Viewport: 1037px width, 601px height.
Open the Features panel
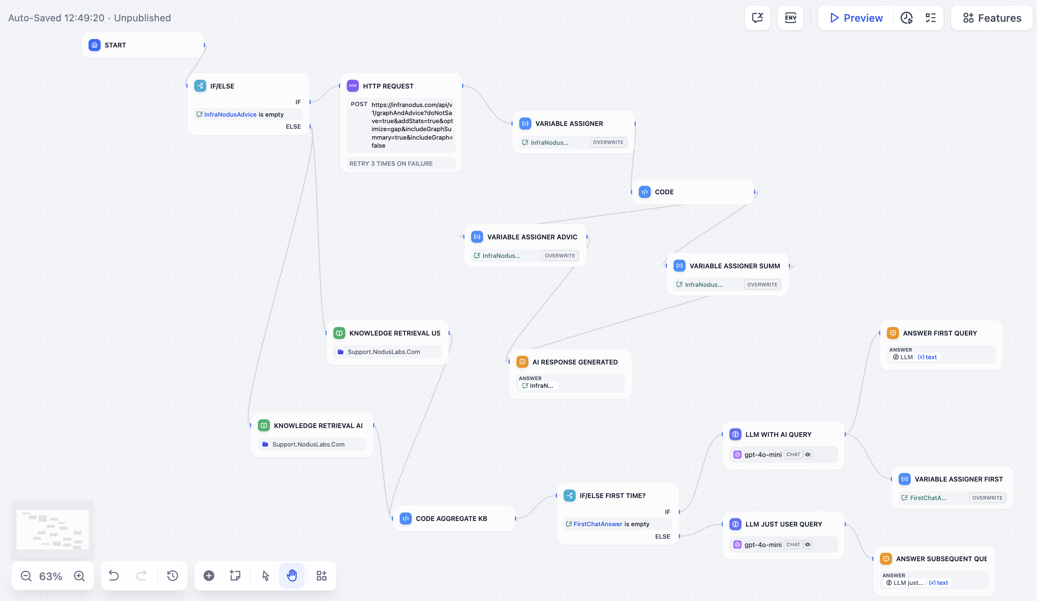[992, 18]
